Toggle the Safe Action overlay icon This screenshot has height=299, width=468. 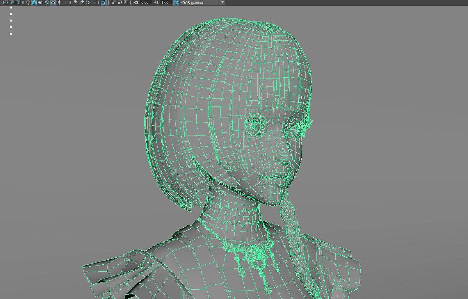click(12, 2)
